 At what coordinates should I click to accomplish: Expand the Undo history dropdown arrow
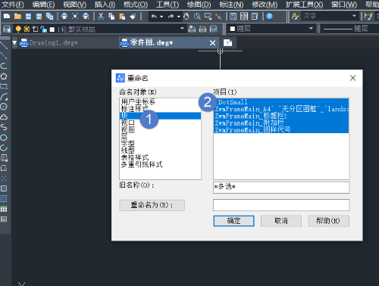click(161, 17)
